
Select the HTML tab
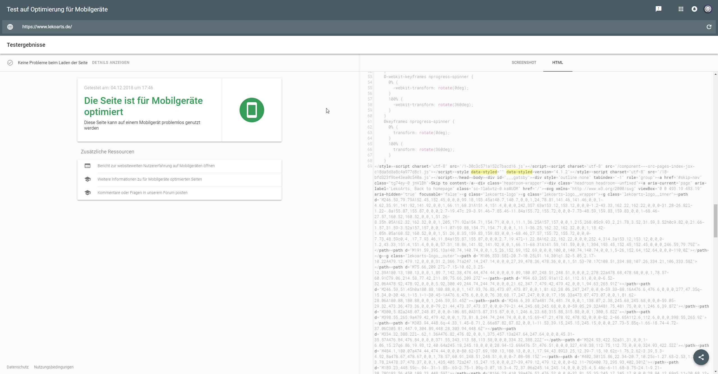click(558, 63)
